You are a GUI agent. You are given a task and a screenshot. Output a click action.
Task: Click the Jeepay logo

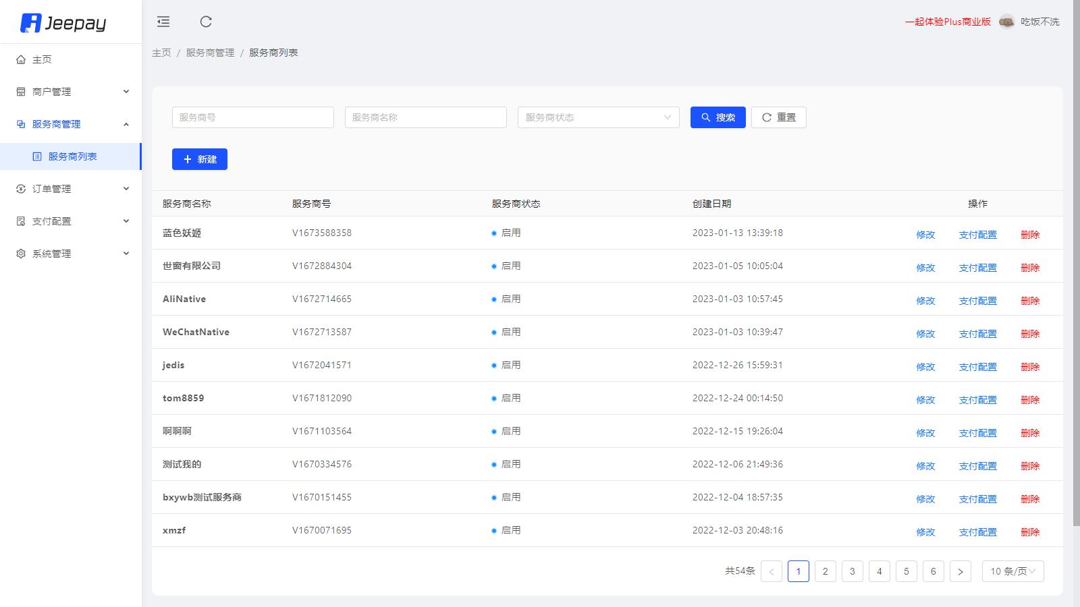point(63,23)
